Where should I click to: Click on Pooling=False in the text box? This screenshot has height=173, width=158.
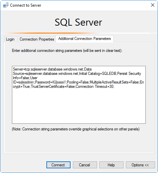pyautogui.click(x=78, y=82)
